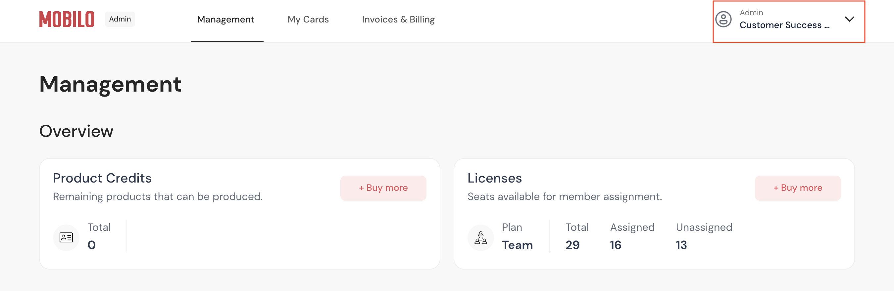Expand the account menu chevron arrow

(849, 20)
